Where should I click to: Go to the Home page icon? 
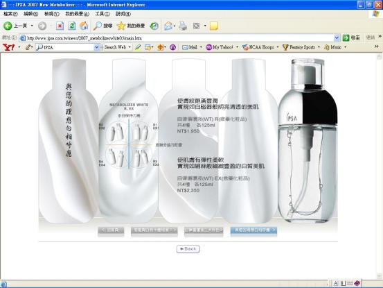pyautogui.click(x=84, y=26)
